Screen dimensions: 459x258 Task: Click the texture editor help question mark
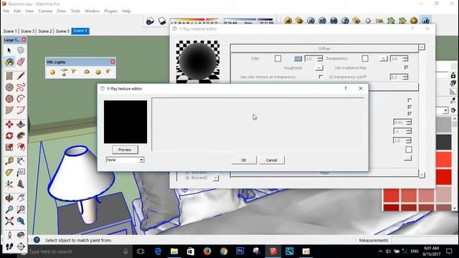(x=346, y=88)
